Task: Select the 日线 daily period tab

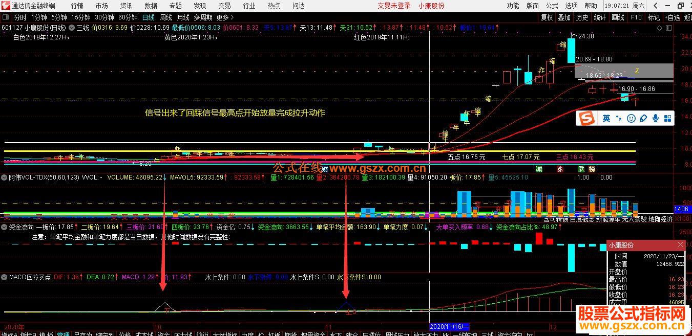Action: click(x=148, y=17)
